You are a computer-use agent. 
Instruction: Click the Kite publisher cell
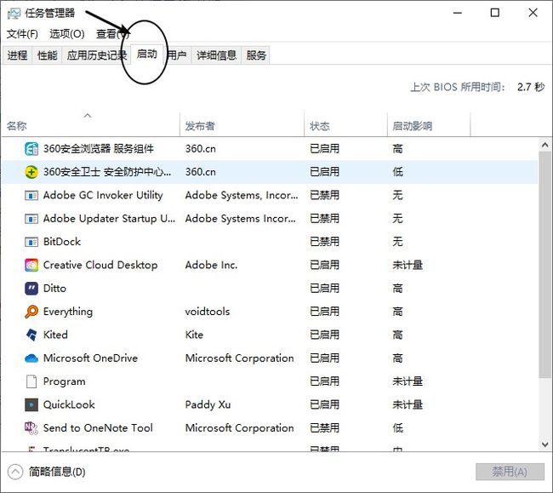pos(194,335)
